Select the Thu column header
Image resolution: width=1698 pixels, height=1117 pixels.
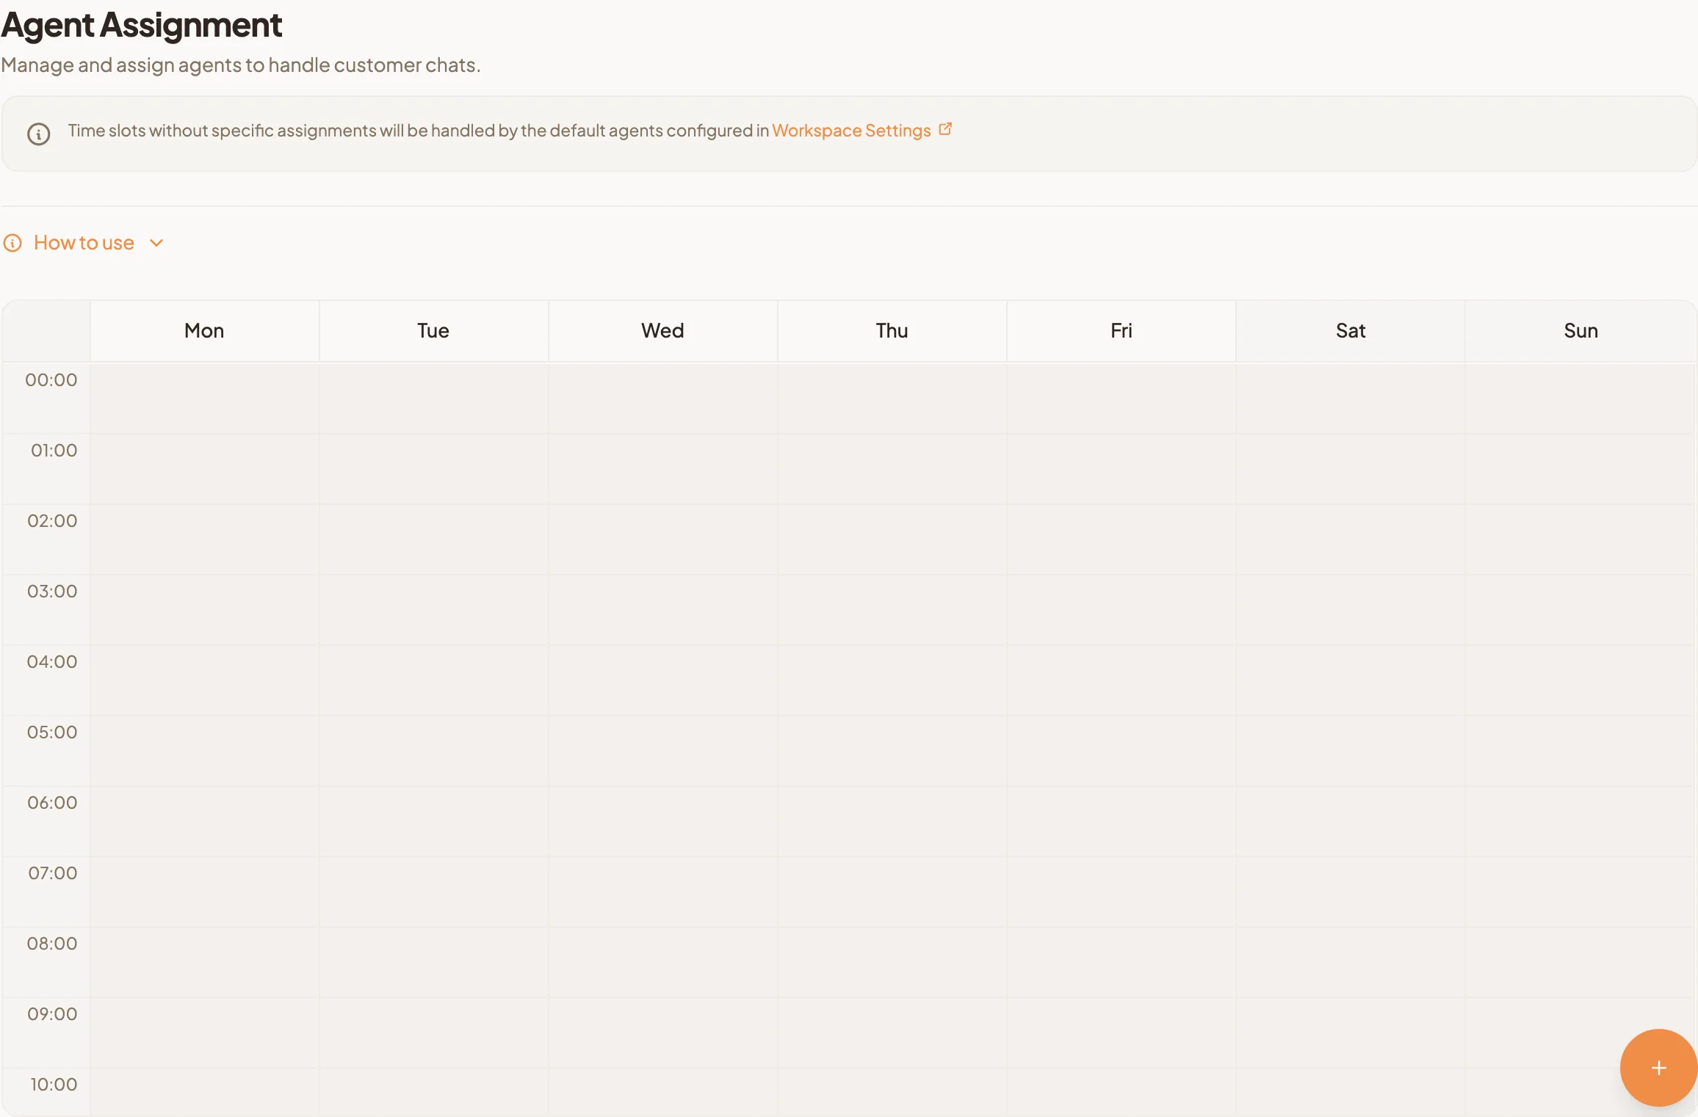(x=892, y=331)
